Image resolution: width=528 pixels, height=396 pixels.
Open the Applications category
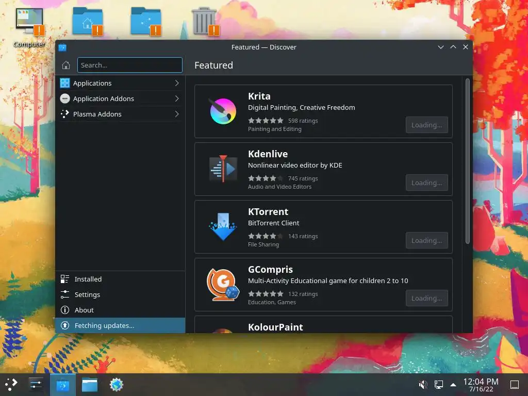pos(120,83)
